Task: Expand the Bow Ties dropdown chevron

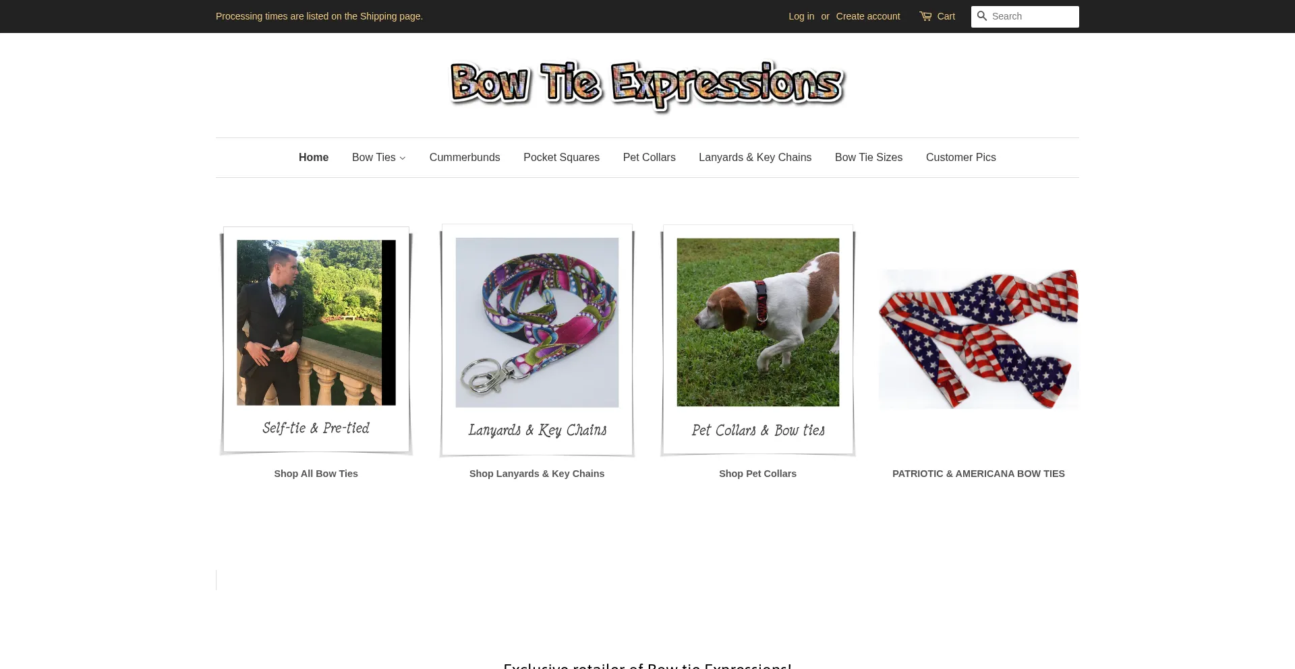Action: (403, 158)
